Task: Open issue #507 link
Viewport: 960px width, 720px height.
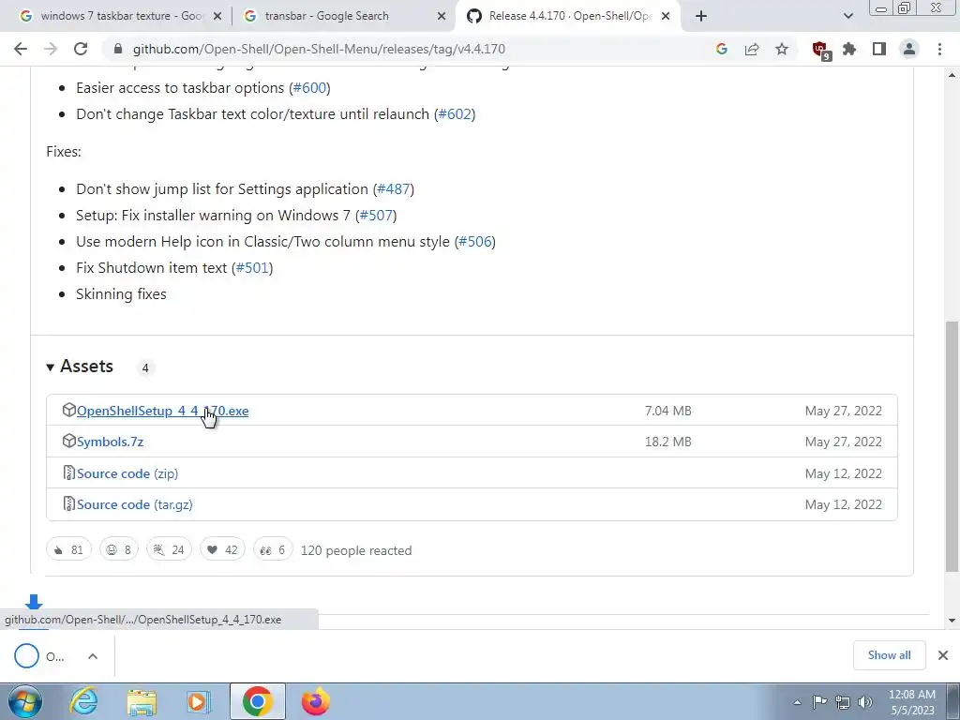Action: (x=376, y=215)
